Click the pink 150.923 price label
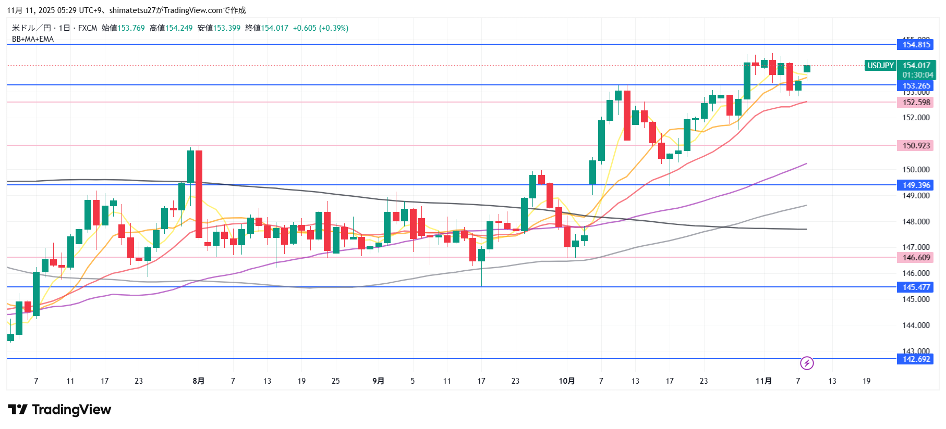This screenshot has height=429, width=946. click(x=916, y=146)
